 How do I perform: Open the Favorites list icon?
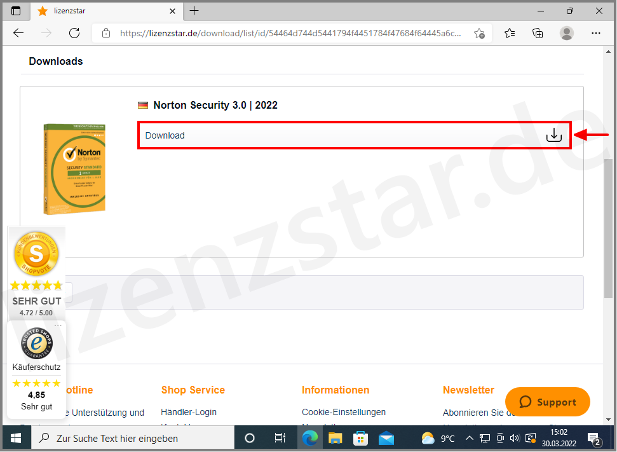[509, 33]
